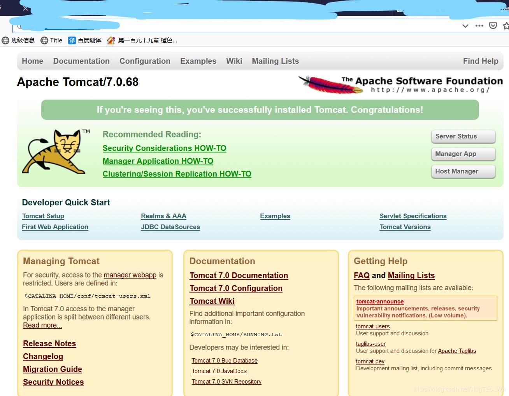
Task: Open the First Web Application link
Action: tap(55, 227)
